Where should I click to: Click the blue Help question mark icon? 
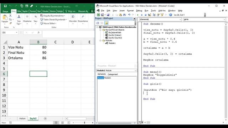click(171, 15)
